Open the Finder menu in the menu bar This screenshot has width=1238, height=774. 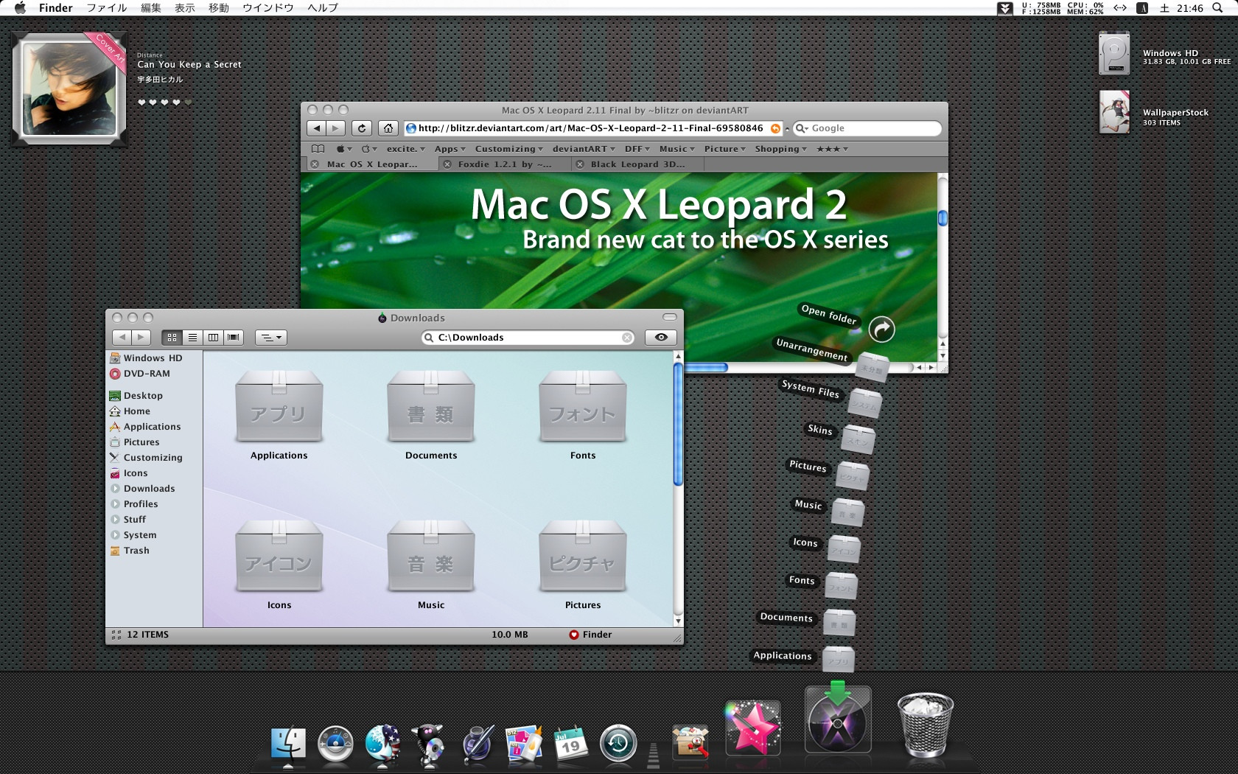pyautogui.click(x=56, y=8)
